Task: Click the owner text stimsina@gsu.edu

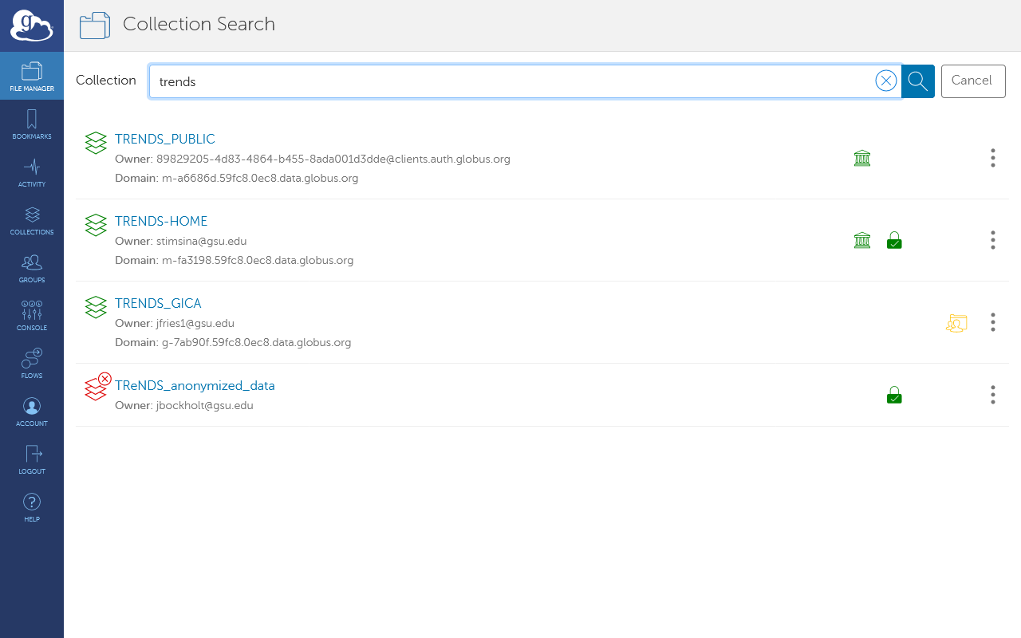Action: (202, 241)
